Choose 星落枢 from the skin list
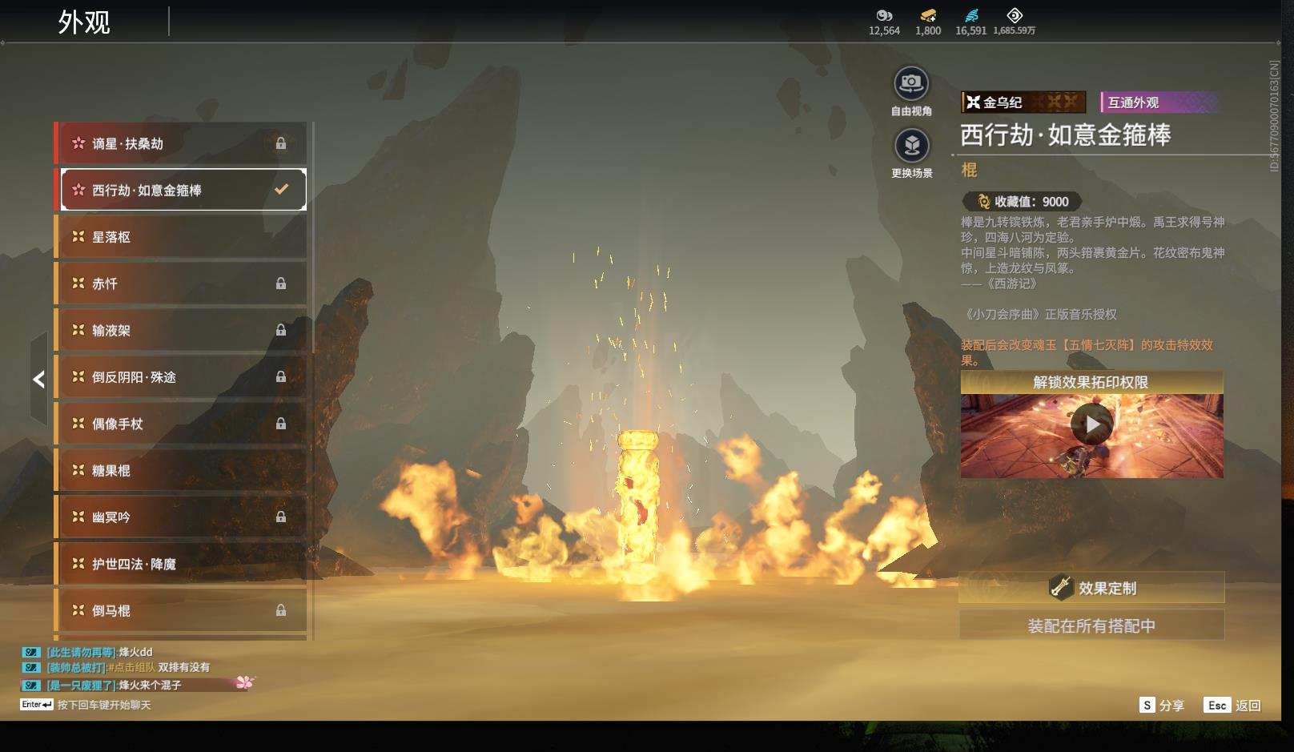 (180, 237)
